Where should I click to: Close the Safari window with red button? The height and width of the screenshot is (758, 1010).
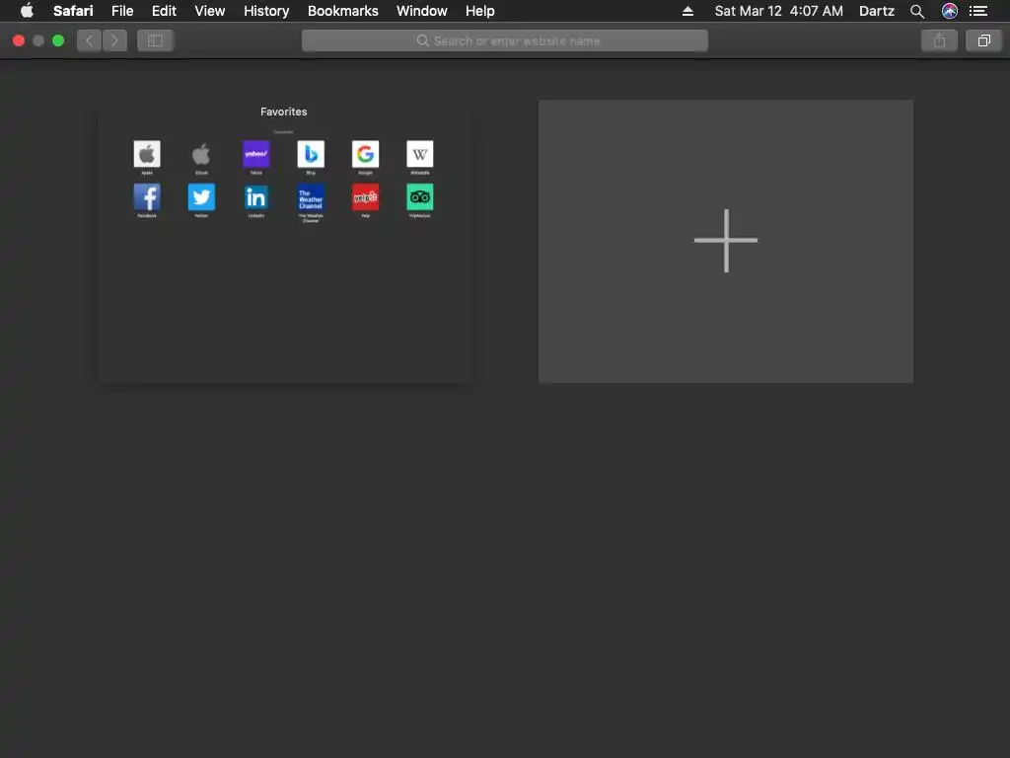(x=19, y=40)
